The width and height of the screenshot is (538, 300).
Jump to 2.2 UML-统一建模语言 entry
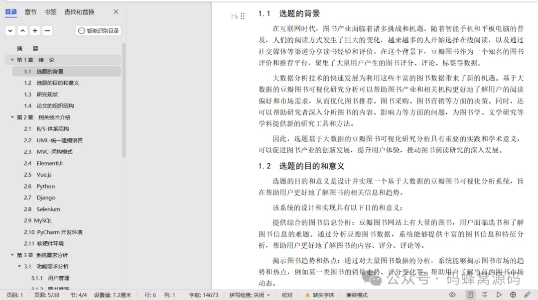click(x=53, y=140)
